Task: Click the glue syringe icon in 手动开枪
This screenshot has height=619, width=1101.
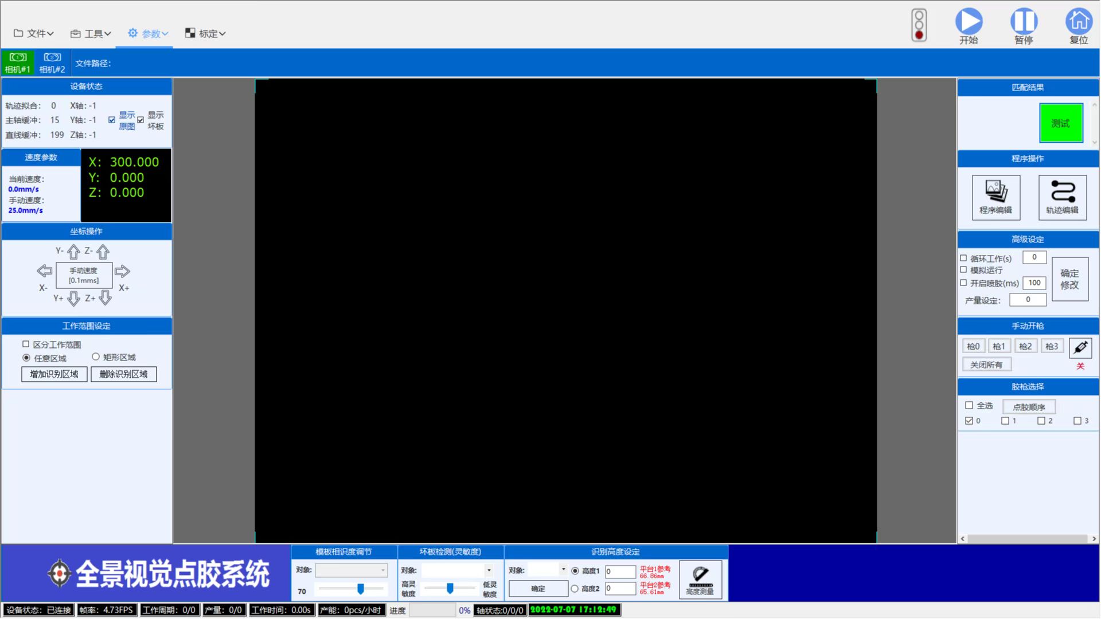Action: click(x=1080, y=347)
